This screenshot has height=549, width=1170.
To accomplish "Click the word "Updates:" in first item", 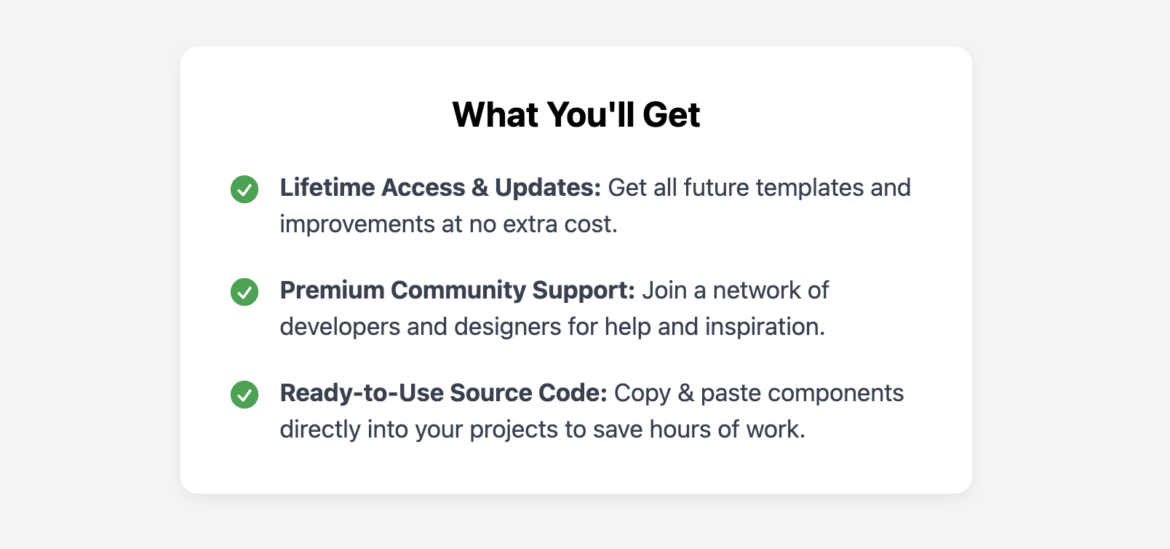I will (548, 188).
